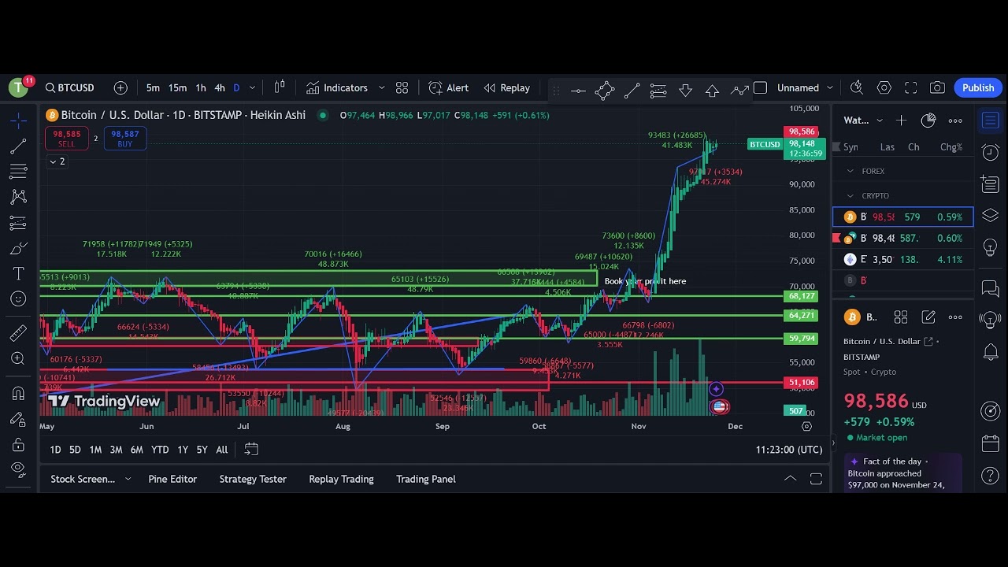
Task: Expand the collapsed indicators legend arrow
Action: click(57, 161)
